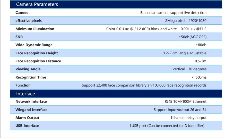225x138 pixels.
Task: Click the Recognition Time label
Action: click(x=31, y=77)
